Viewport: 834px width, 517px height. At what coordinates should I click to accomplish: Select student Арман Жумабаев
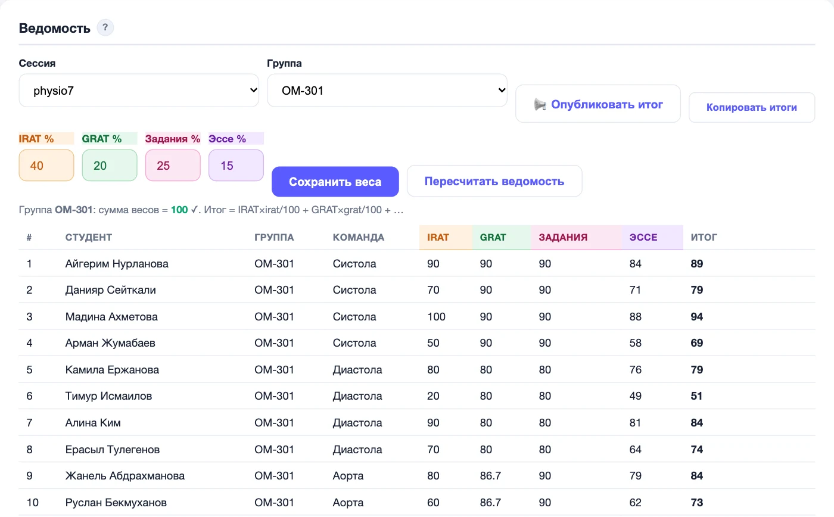(x=110, y=343)
